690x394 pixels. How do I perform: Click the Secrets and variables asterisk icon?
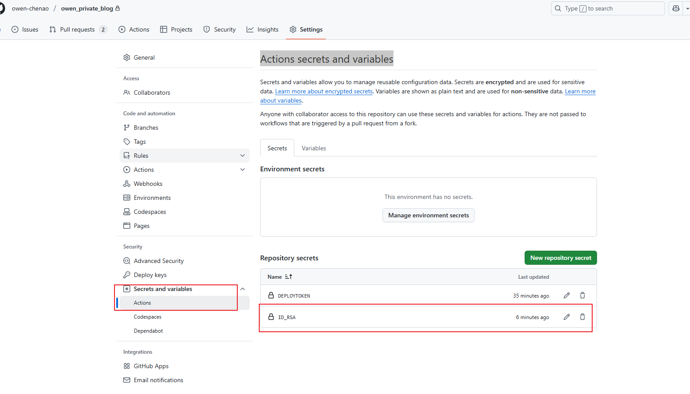(x=127, y=289)
